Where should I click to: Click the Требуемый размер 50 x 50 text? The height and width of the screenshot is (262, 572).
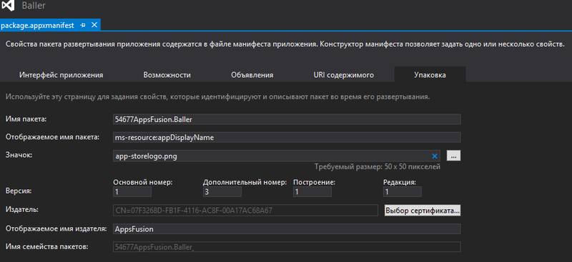(x=378, y=167)
